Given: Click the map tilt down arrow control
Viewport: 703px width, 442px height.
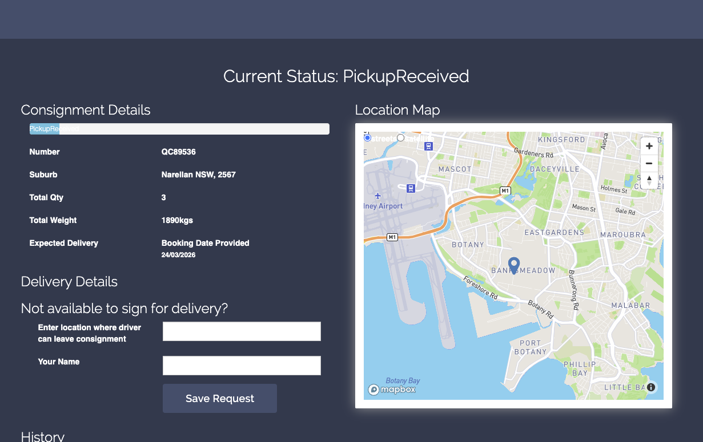Looking at the screenshot, I should point(649,183).
